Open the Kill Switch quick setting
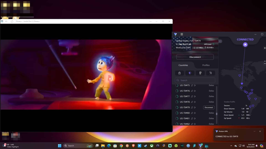Image resolution: width=266 pixels, height=149 pixels. coord(200,73)
